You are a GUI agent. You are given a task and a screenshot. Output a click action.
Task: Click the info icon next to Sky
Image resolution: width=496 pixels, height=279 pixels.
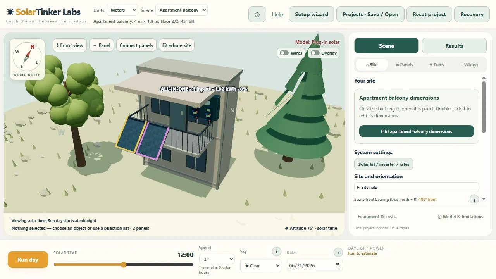pyautogui.click(x=276, y=251)
